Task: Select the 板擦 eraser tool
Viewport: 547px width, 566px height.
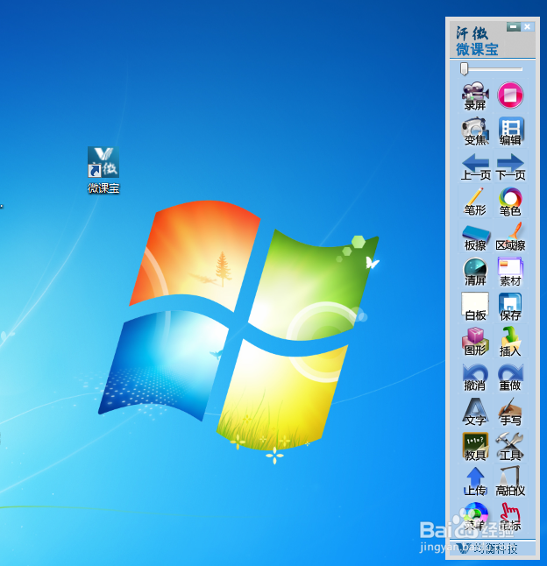Action: (x=475, y=237)
